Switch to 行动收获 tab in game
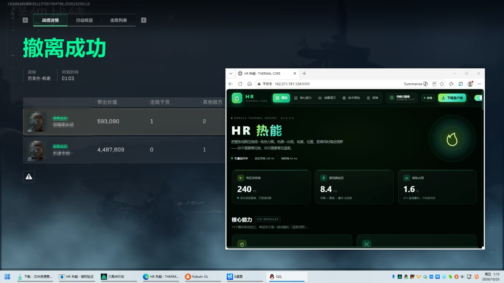This screenshot has height=283, width=504. pos(84,20)
